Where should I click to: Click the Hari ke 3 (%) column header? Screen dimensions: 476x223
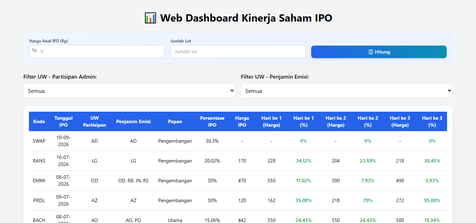432,121
